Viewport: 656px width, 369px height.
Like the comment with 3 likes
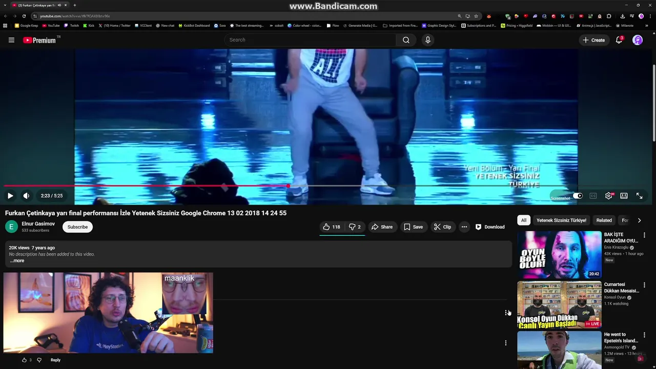[24, 360]
